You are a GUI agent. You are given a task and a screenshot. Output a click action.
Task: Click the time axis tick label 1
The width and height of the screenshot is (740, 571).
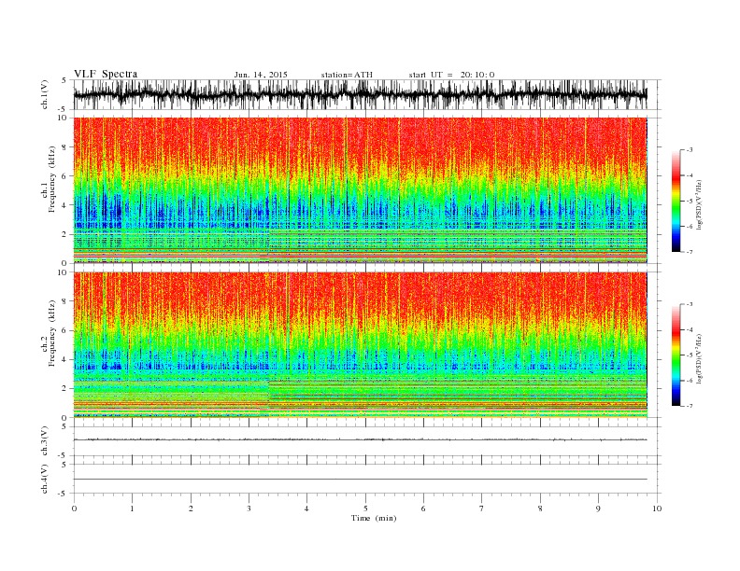pyautogui.click(x=133, y=508)
